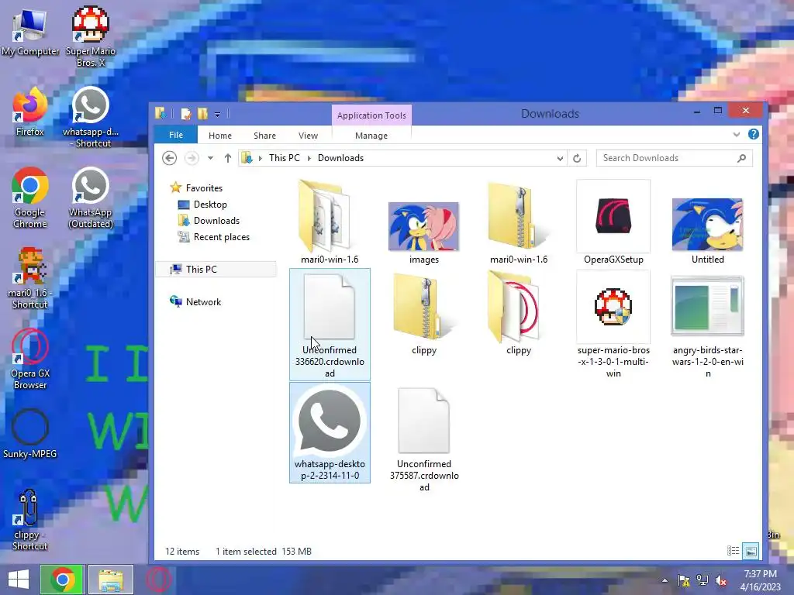The image size is (794, 595).
Task: Show hidden tray icons arrow
Action: pyautogui.click(x=665, y=580)
